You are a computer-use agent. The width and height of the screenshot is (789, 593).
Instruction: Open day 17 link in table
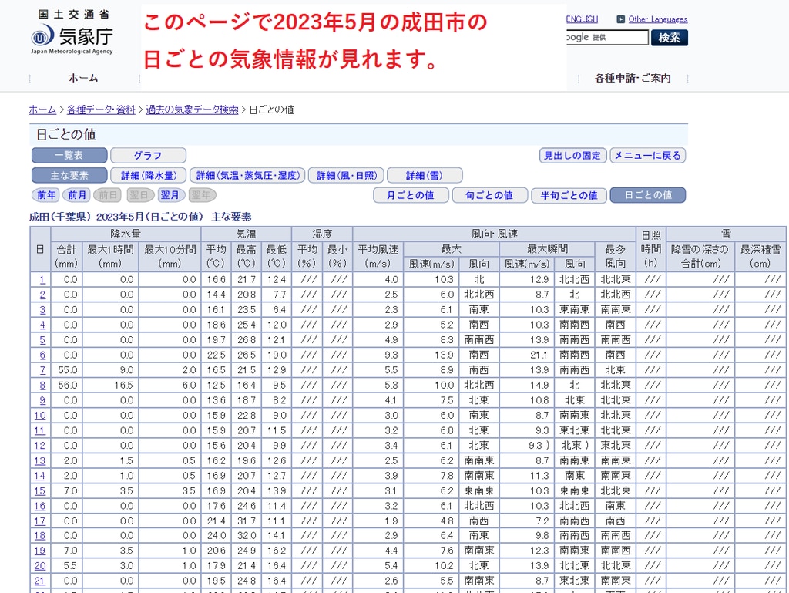(x=40, y=521)
